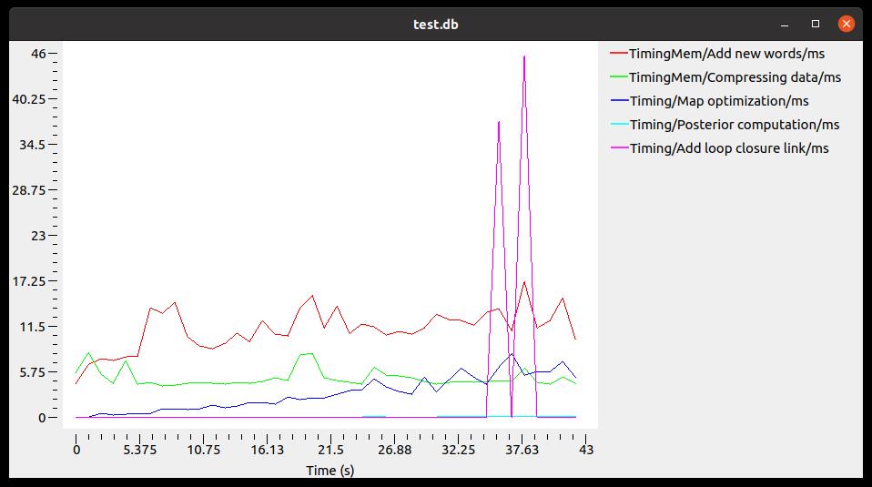This screenshot has width=872, height=487.
Task: Click the 23 value on the vertical axis
Action: [38, 236]
